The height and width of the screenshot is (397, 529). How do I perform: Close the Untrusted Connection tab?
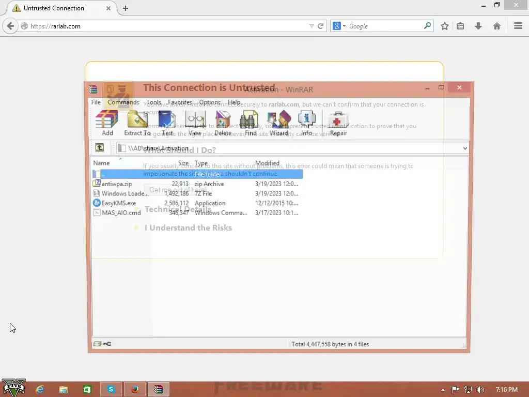(x=108, y=8)
